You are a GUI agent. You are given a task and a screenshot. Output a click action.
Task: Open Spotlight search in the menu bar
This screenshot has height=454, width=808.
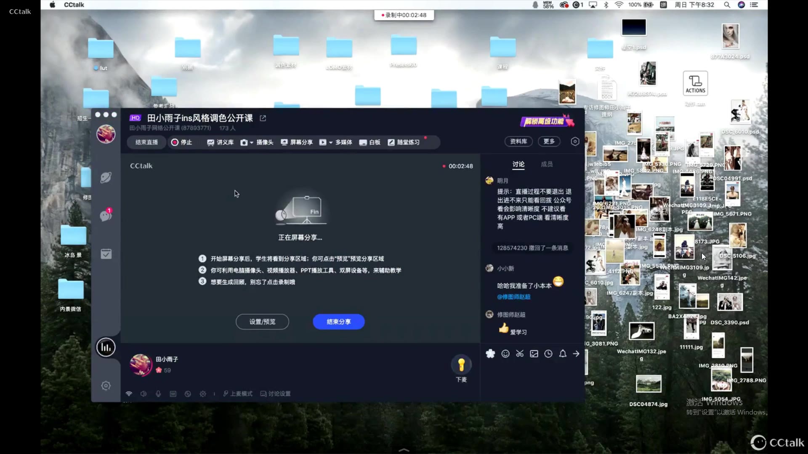[x=727, y=5]
